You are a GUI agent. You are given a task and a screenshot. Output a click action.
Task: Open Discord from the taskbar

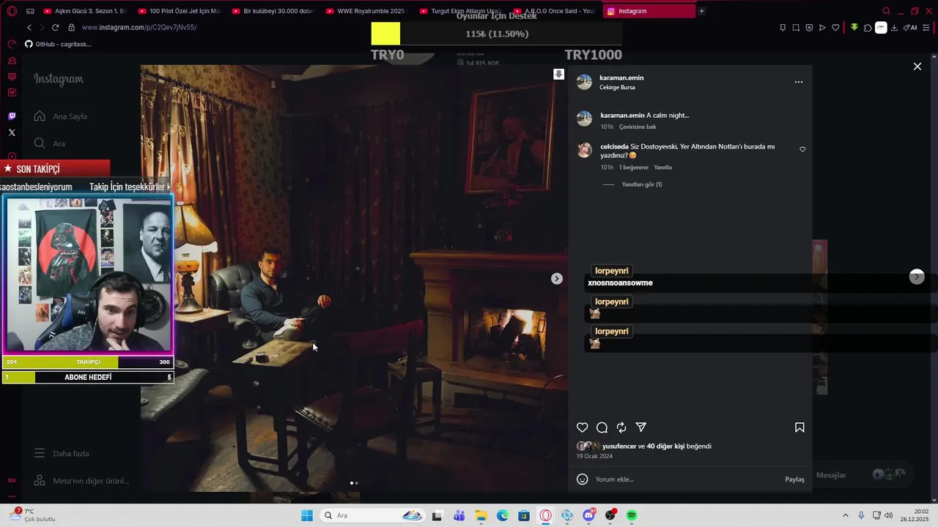tap(588, 516)
